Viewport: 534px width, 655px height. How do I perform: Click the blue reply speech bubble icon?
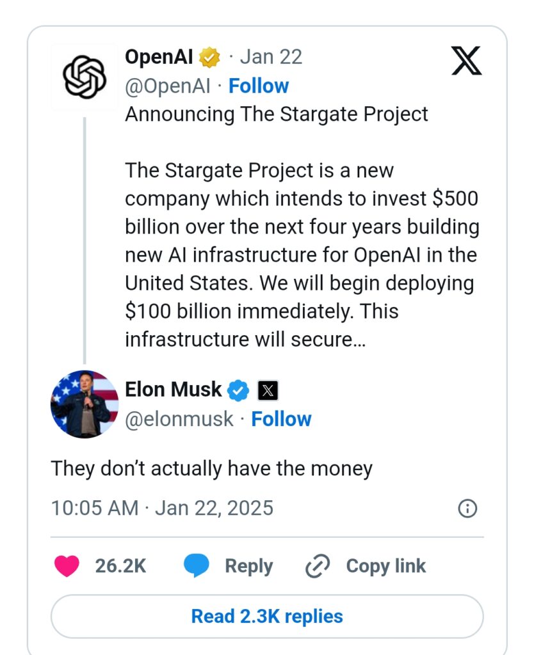[197, 565]
